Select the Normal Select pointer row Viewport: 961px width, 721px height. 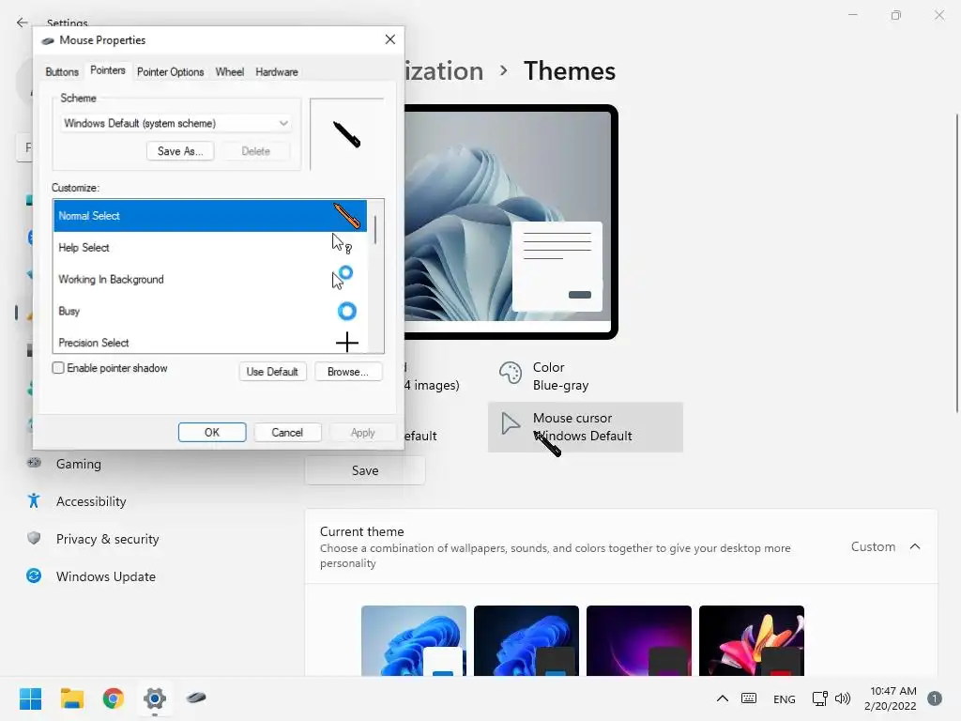[x=210, y=216]
